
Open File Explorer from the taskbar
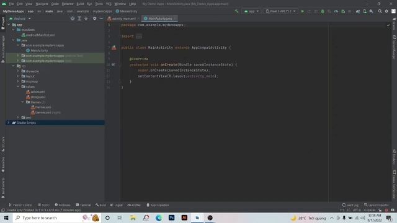pos(133,217)
